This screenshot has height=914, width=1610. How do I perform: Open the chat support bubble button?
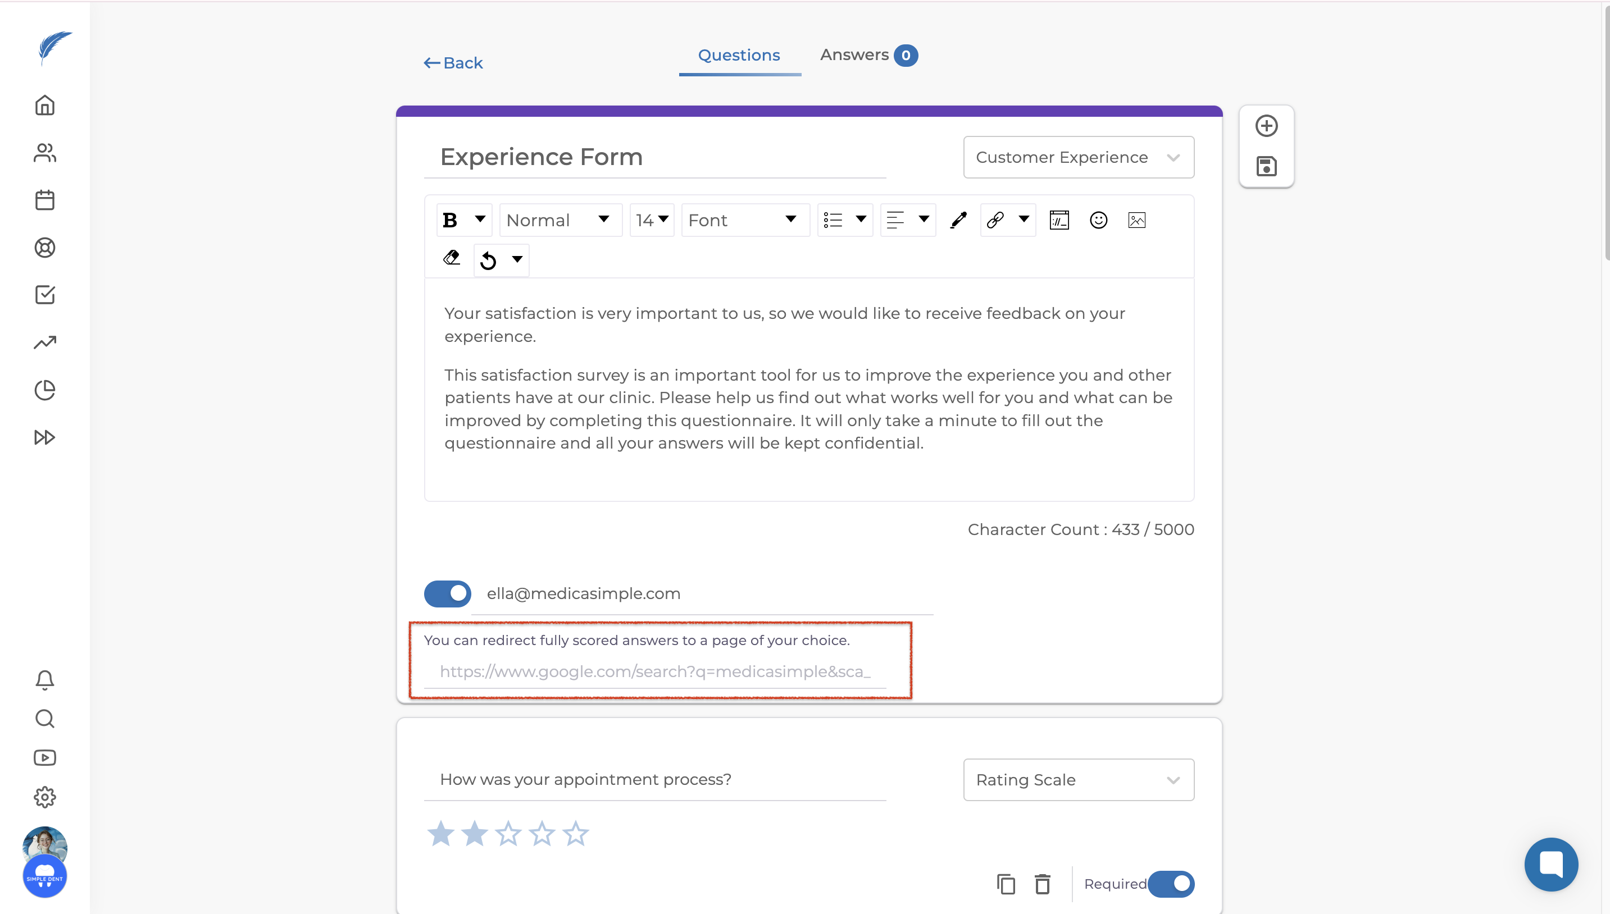1551,865
